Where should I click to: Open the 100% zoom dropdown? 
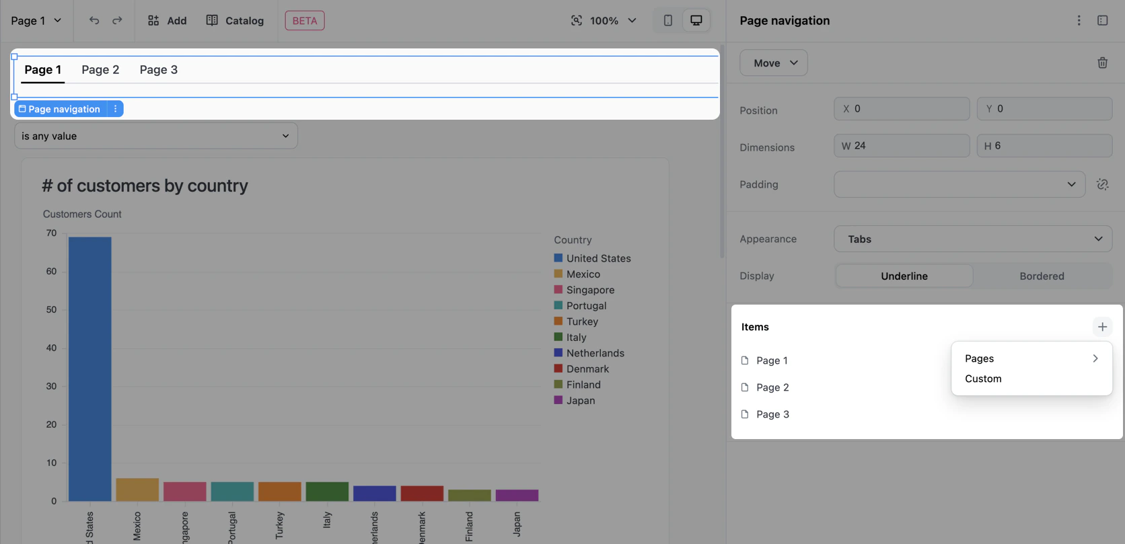[x=613, y=21]
